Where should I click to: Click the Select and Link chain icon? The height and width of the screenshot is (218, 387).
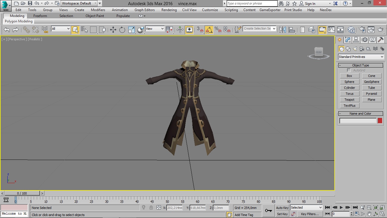click(x=27, y=30)
